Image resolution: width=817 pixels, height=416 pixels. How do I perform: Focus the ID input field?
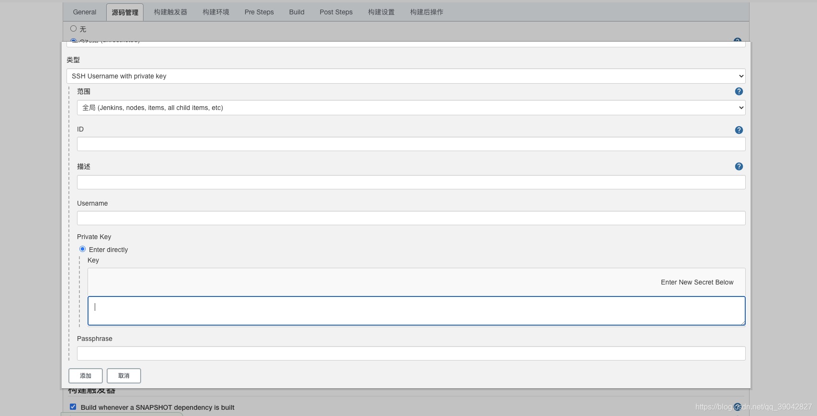tap(411, 144)
